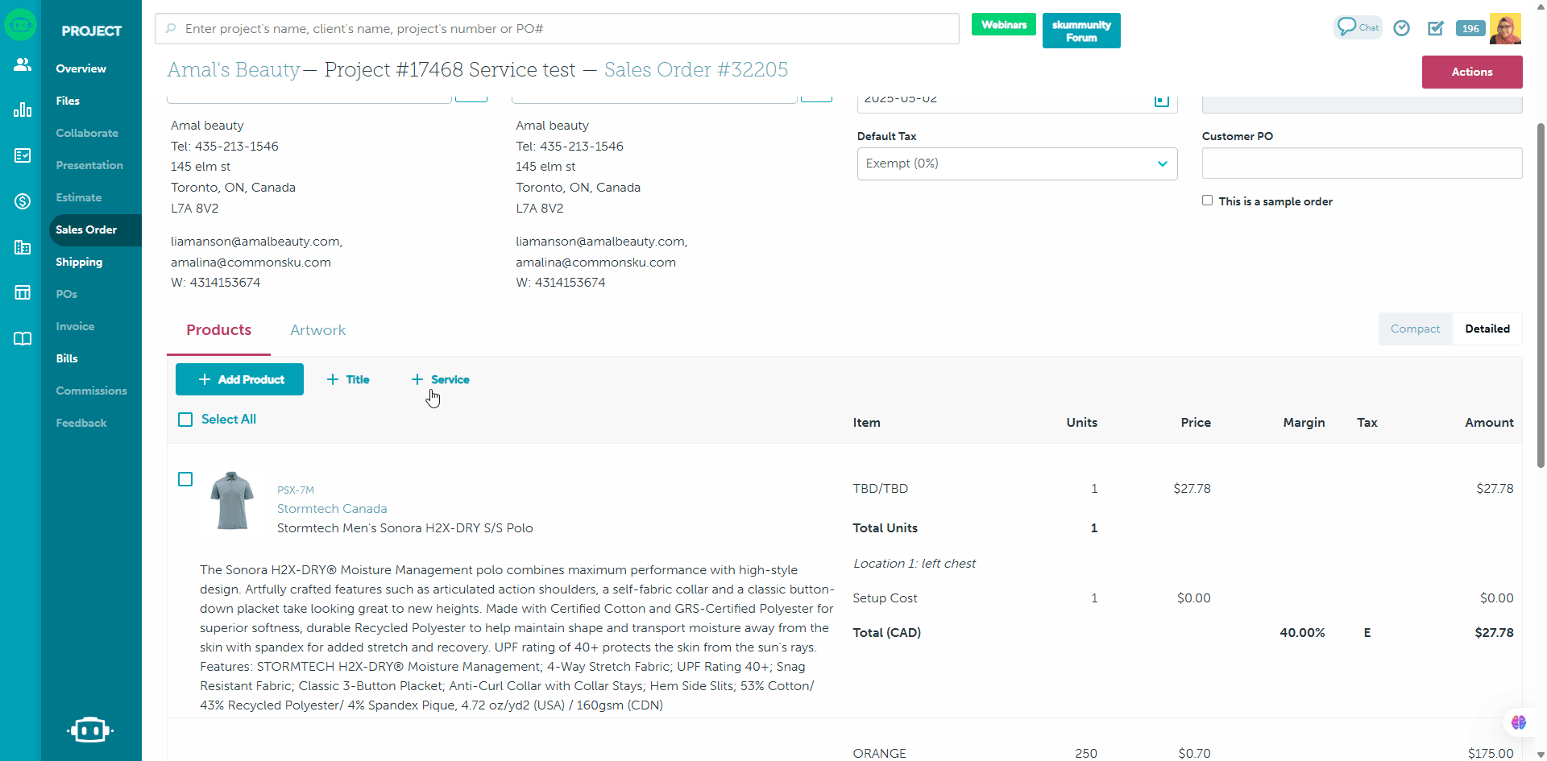Enable 'This is a sample order' checkbox

[x=1207, y=201]
